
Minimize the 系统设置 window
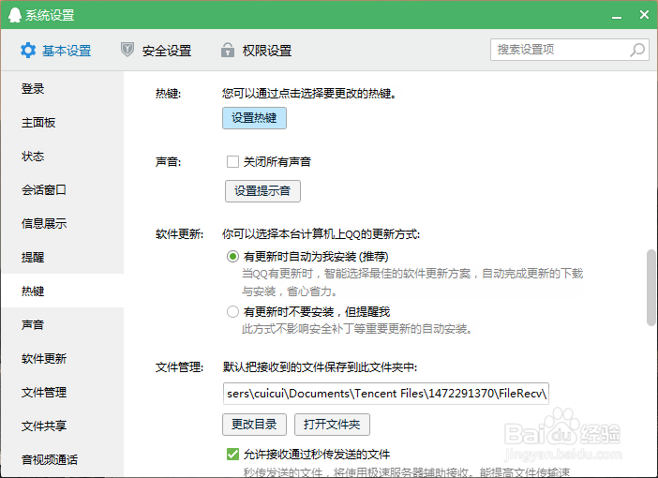tap(617, 16)
